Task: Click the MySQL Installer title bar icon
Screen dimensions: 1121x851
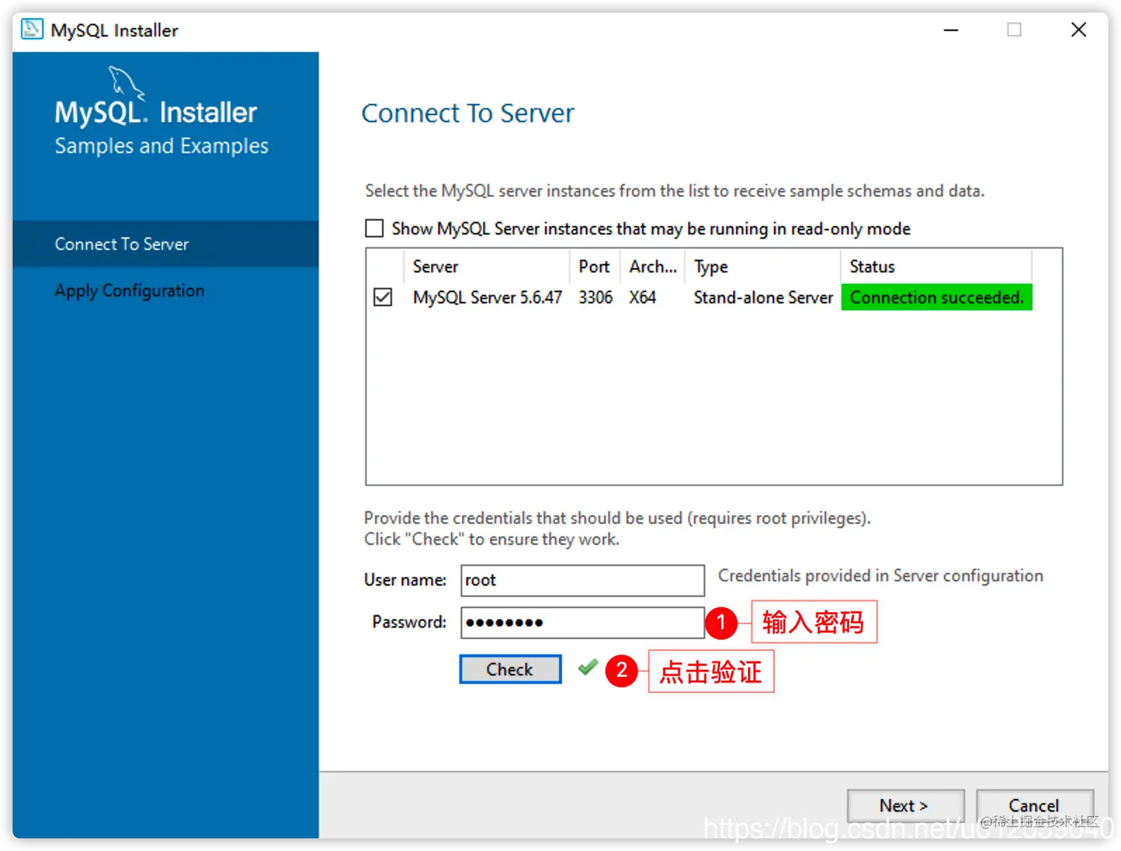Action: (31, 30)
